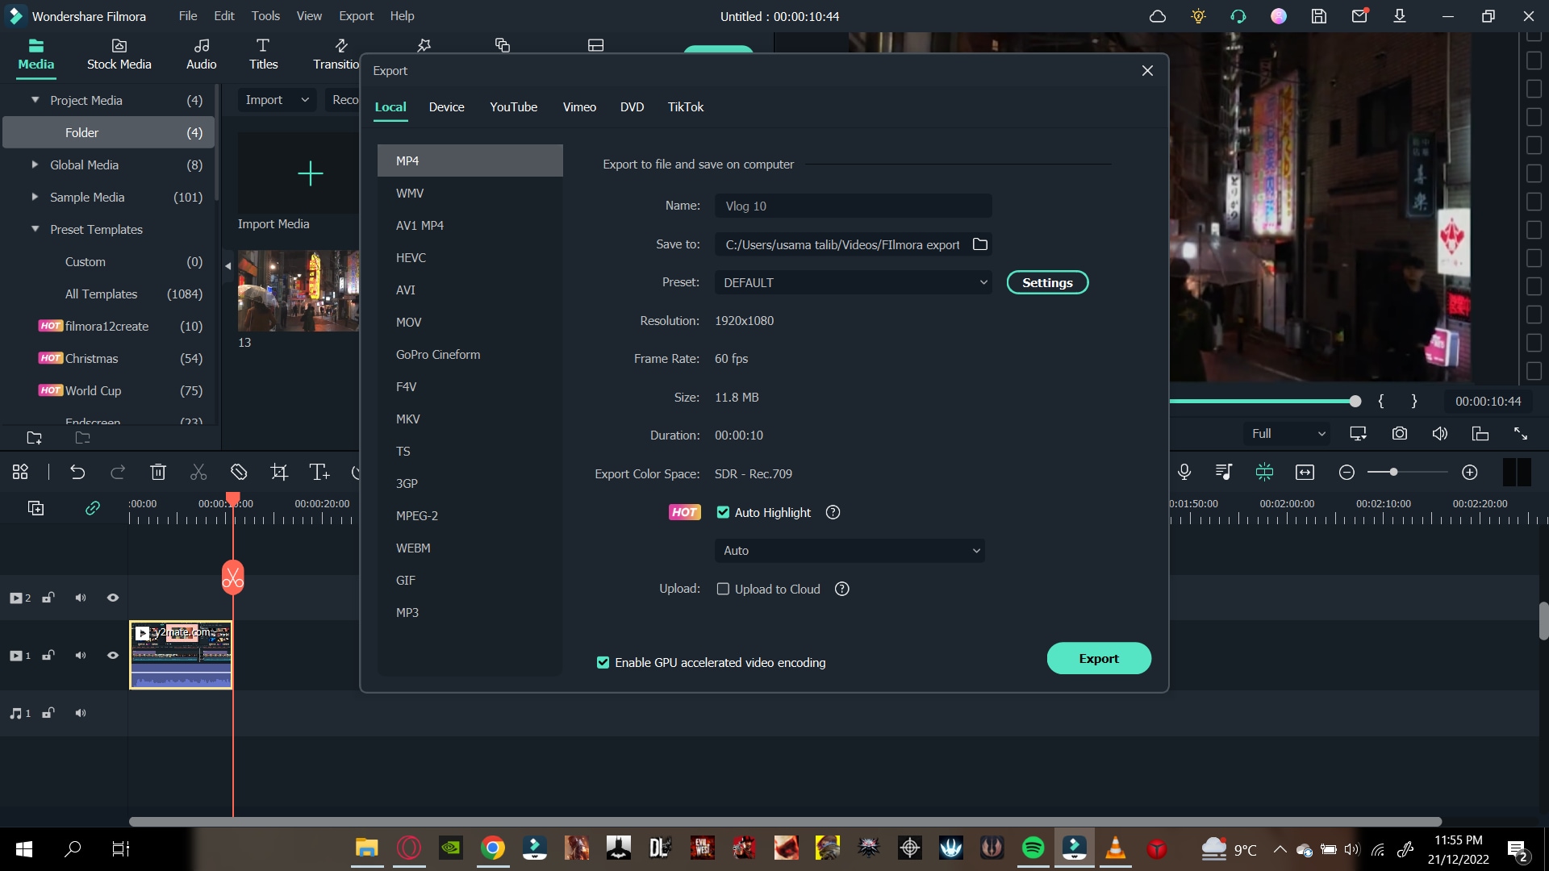Click Settings button for export options
This screenshot has width=1549, height=871.
(1048, 281)
